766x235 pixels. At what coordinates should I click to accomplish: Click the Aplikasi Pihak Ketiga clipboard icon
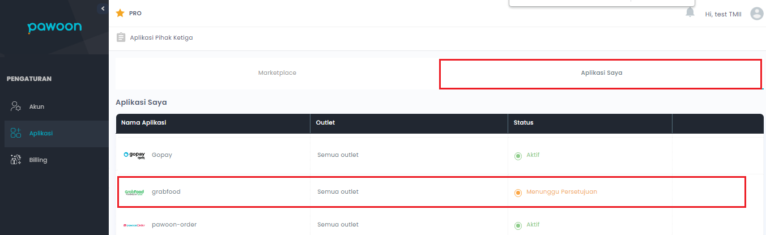121,38
